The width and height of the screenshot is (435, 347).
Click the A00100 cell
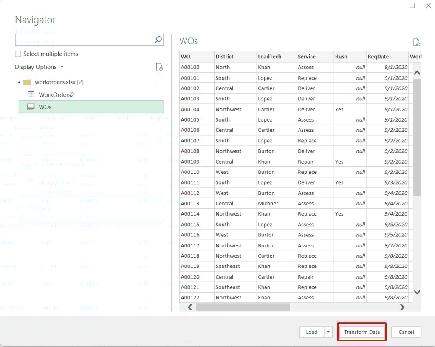coord(197,67)
